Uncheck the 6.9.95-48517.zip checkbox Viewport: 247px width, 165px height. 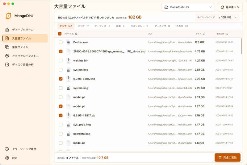tap(61, 115)
